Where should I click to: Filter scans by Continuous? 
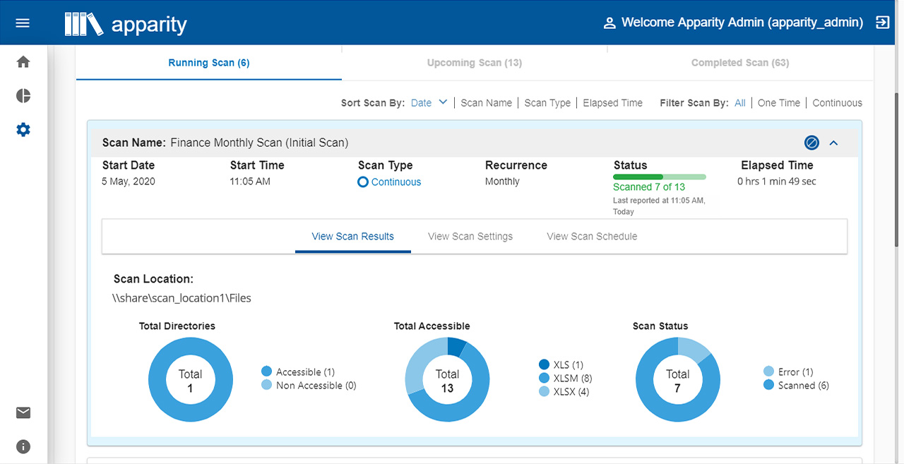tap(837, 103)
